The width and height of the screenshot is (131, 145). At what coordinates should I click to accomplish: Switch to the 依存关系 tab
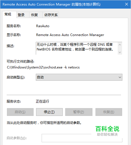tap(51, 15)
